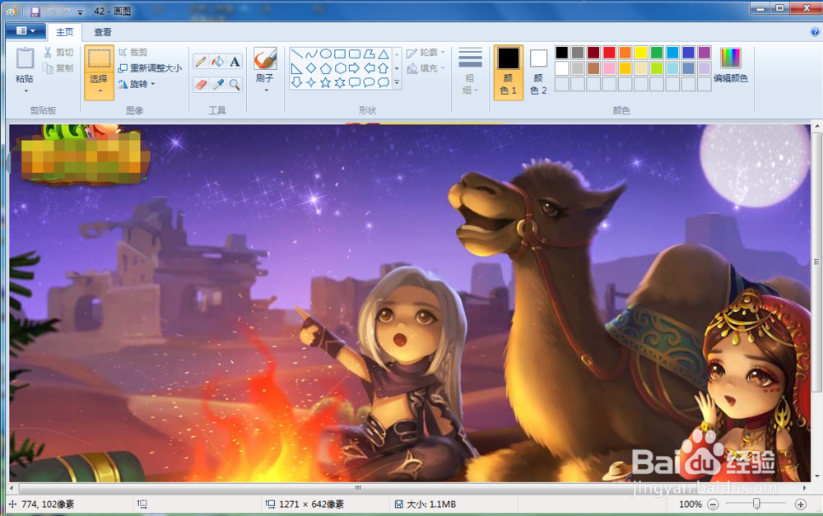
Task: Open the Paste (粘贴) dropdown arrow
Action: (25, 91)
